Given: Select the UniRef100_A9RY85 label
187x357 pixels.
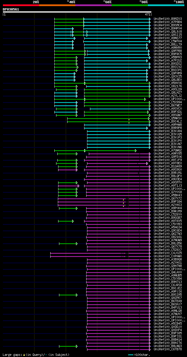Looking at the screenshot, I should point(168,154).
